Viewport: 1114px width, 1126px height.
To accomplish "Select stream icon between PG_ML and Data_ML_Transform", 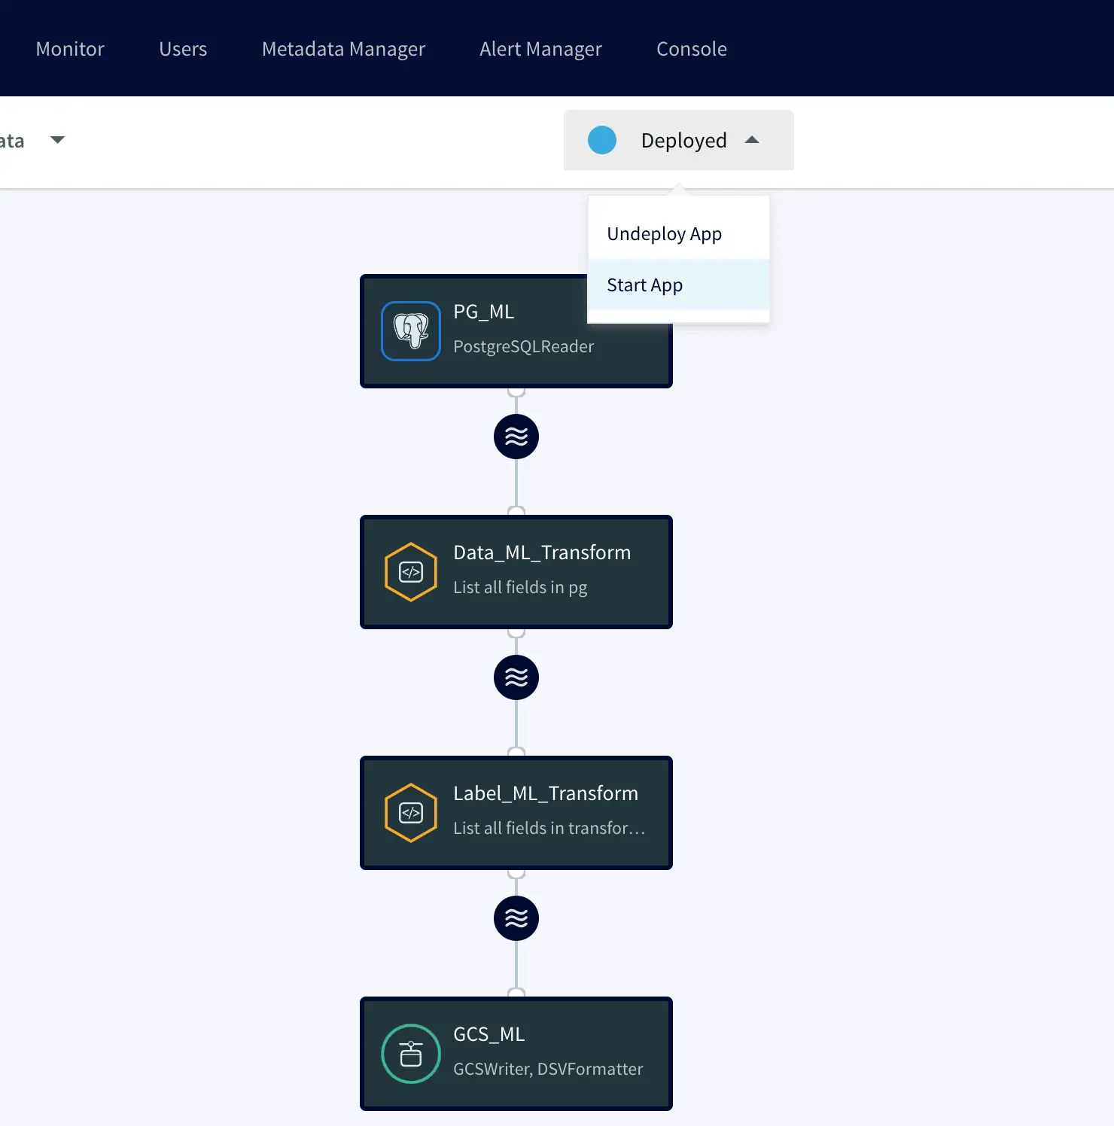I will (516, 437).
